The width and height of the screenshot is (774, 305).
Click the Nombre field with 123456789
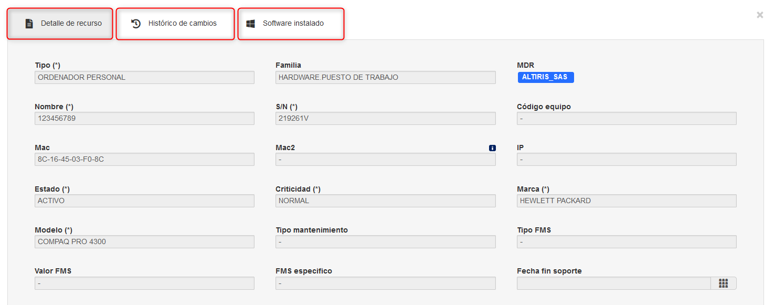144,119
